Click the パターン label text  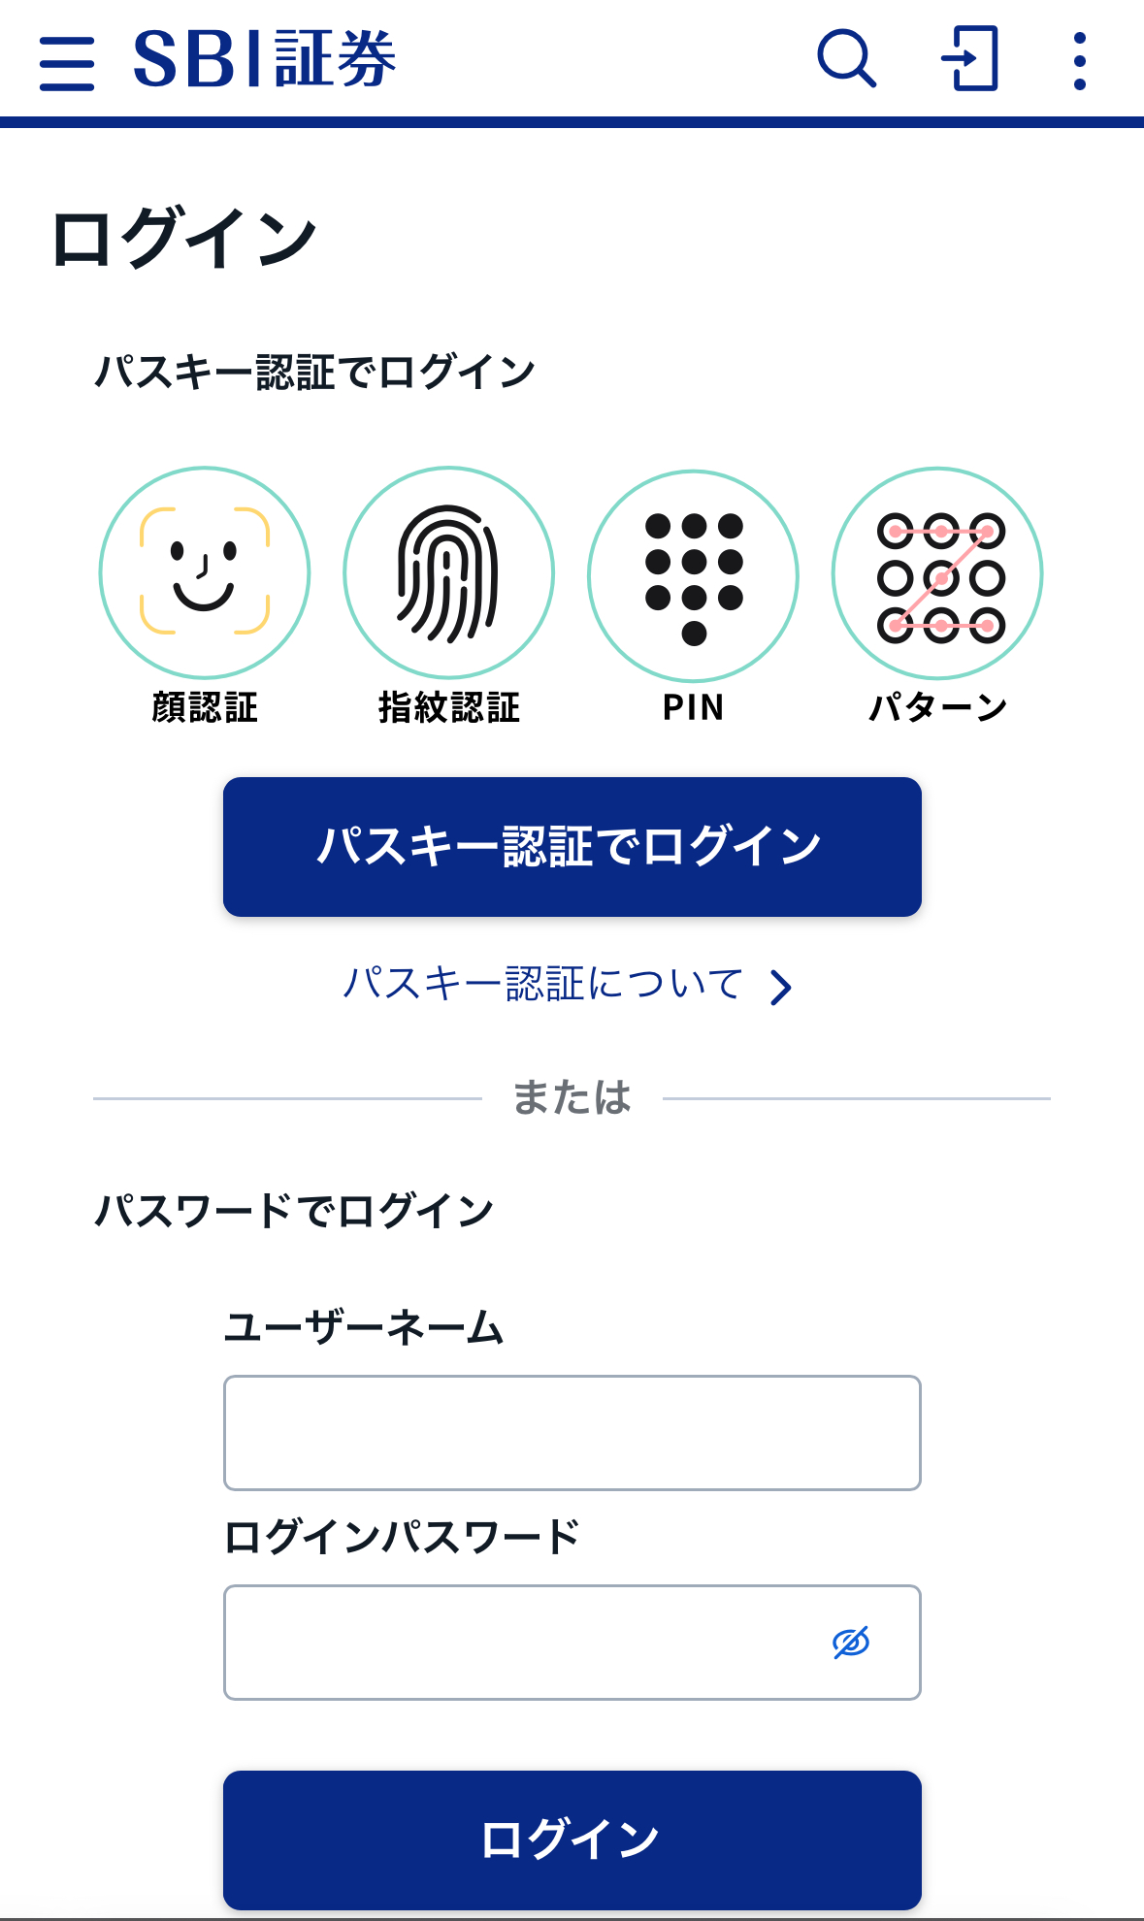pyautogui.click(x=937, y=707)
